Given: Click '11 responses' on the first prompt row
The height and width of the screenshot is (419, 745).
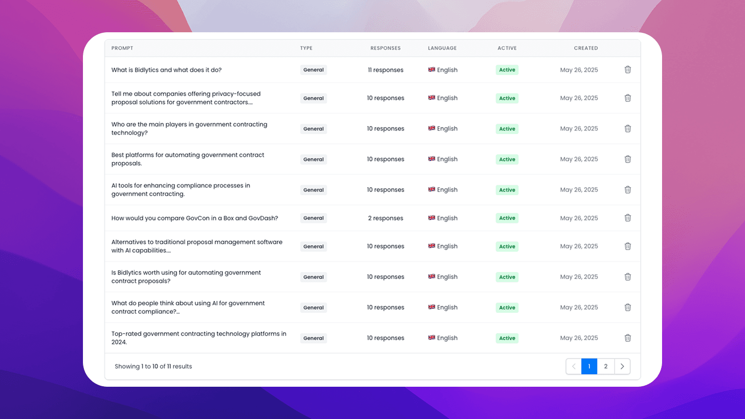Looking at the screenshot, I should [385, 70].
